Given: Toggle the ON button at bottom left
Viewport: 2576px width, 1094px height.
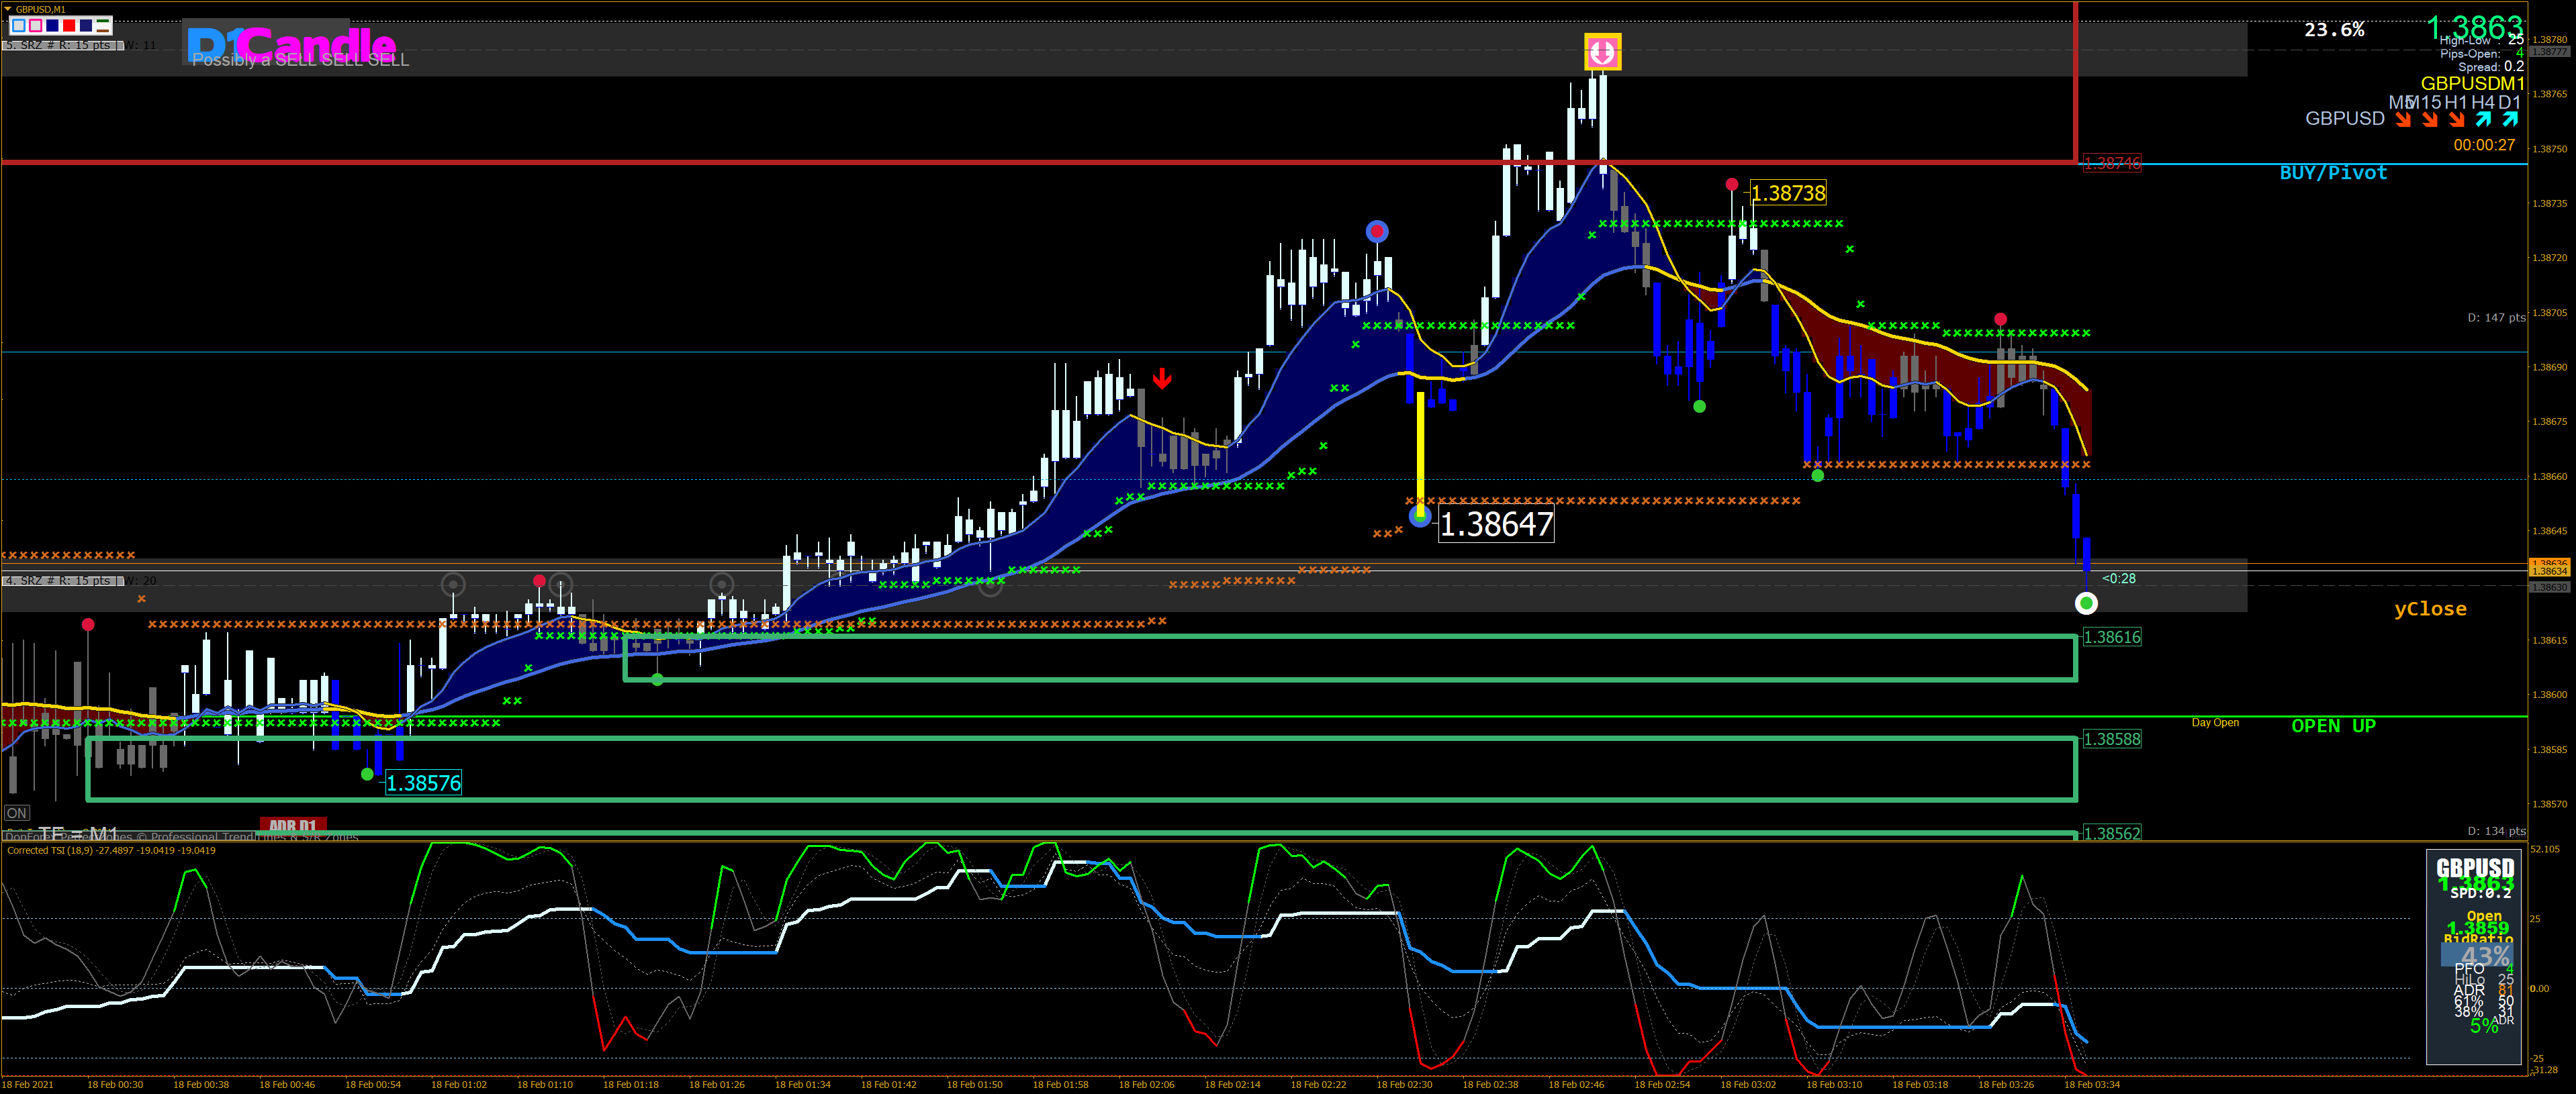Looking at the screenshot, I should click(17, 813).
